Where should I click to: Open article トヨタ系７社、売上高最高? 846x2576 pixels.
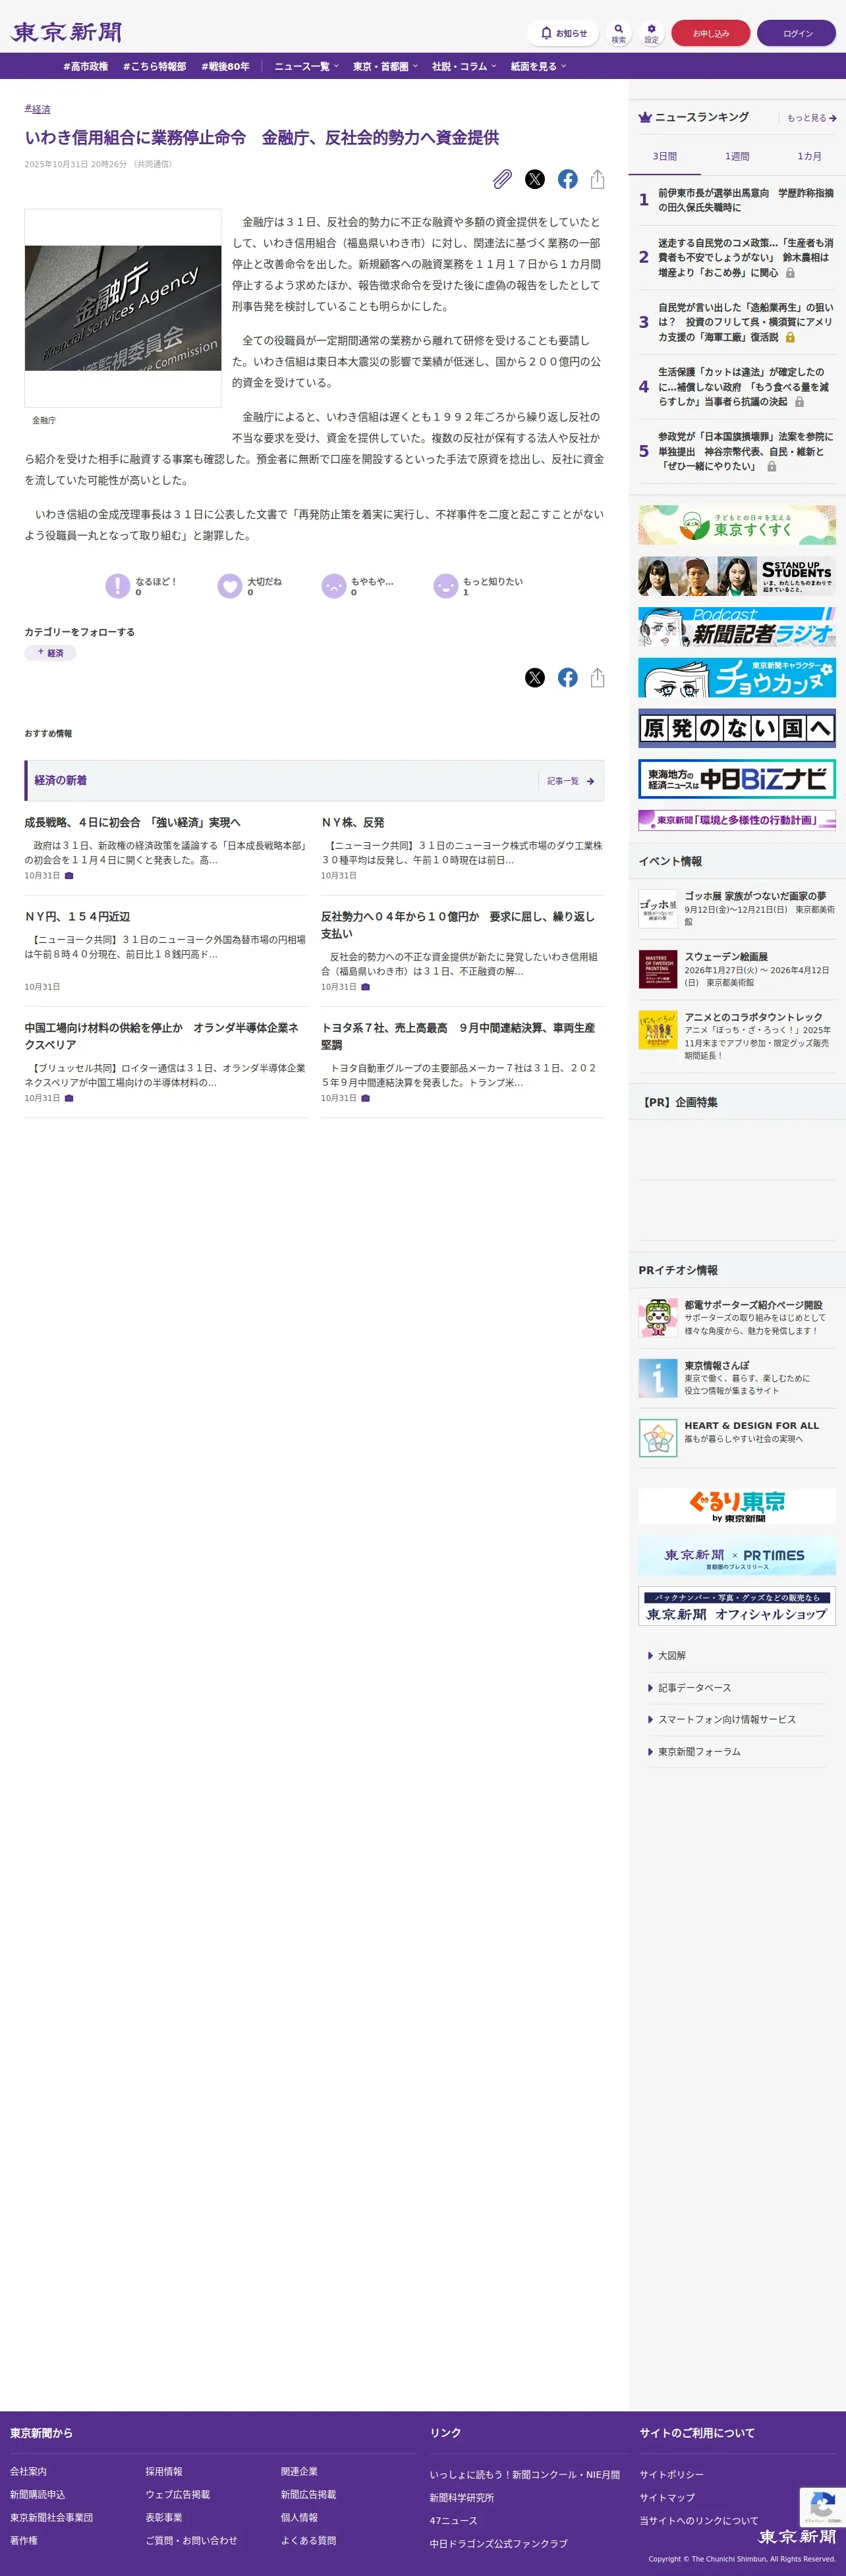(x=459, y=1036)
